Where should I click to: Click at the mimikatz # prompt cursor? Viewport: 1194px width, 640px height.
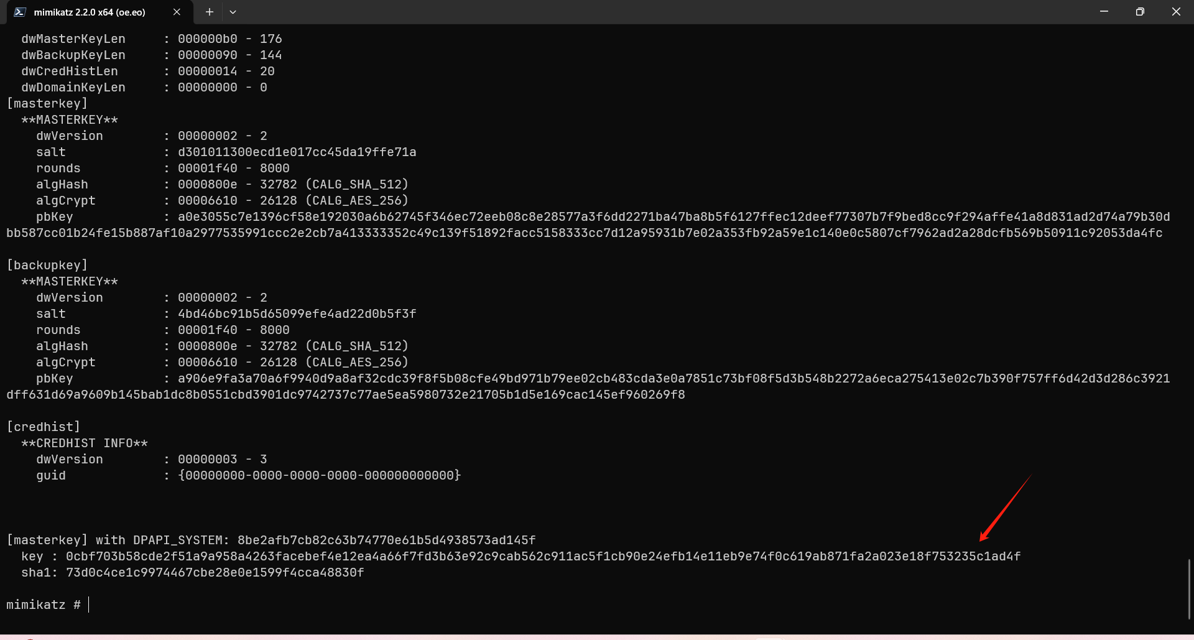coord(89,605)
